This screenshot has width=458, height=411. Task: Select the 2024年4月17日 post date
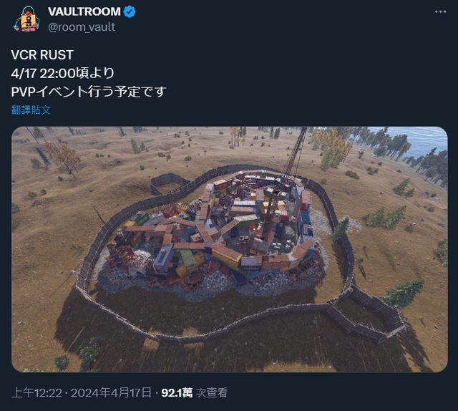click(111, 392)
